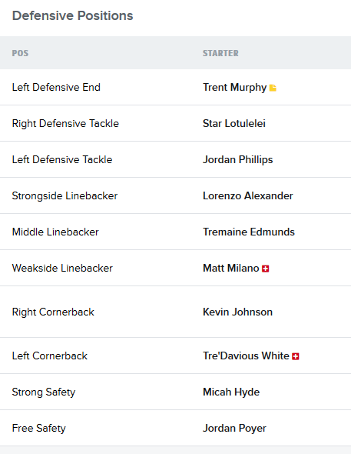
Task: Click the Right Cornerback position label
Action: (53, 312)
